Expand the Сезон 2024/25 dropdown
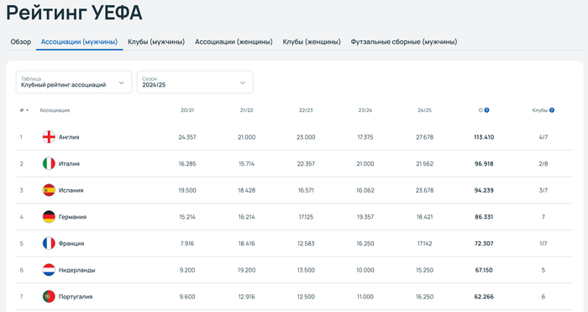The height and width of the screenshot is (312, 588). pyautogui.click(x=195, y=82)
